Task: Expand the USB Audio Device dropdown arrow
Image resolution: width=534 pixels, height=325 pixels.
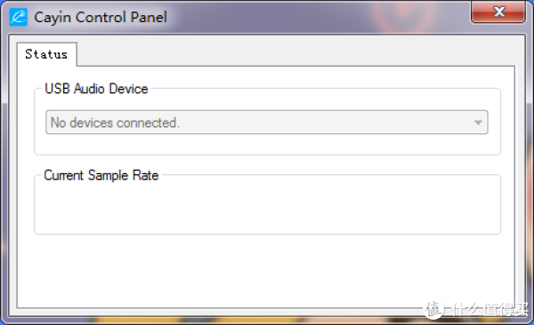Action: 478,123
